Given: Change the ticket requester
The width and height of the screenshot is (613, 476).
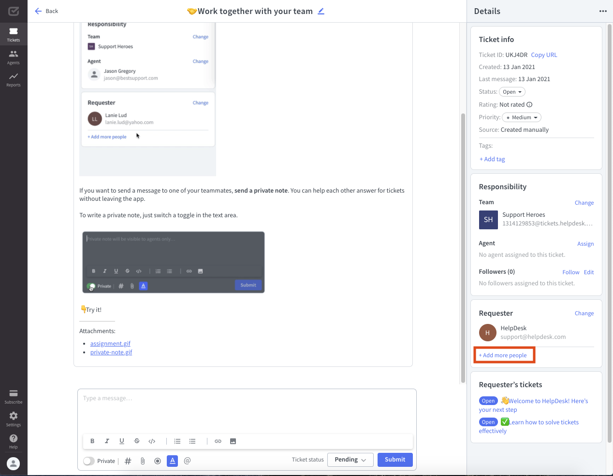Looking at the screenshot, I should [584, 313].
